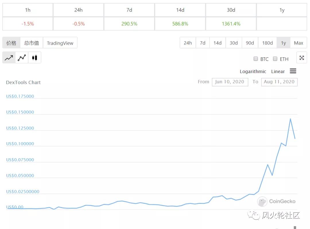310x229 pixels.
Task: Select the line-with-markers chart icon
Action: [22, 58]
